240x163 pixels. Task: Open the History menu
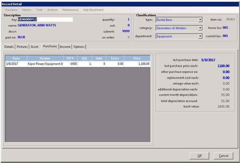click(x=27, y=10)
